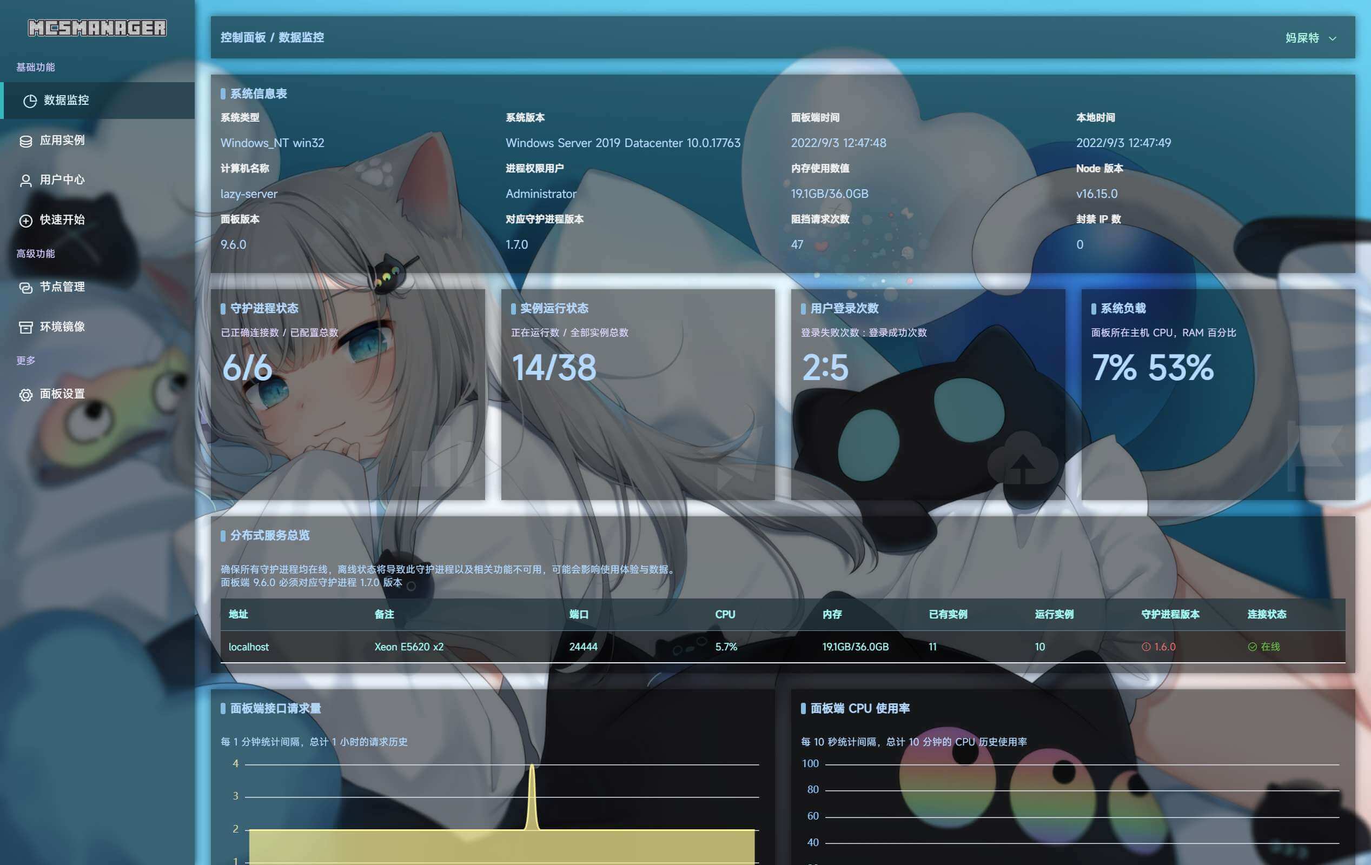1371x865 pixels.
Task: Click the cloud-upload icon in the 用户登录次数 card
Action: tap(1023, 460)
